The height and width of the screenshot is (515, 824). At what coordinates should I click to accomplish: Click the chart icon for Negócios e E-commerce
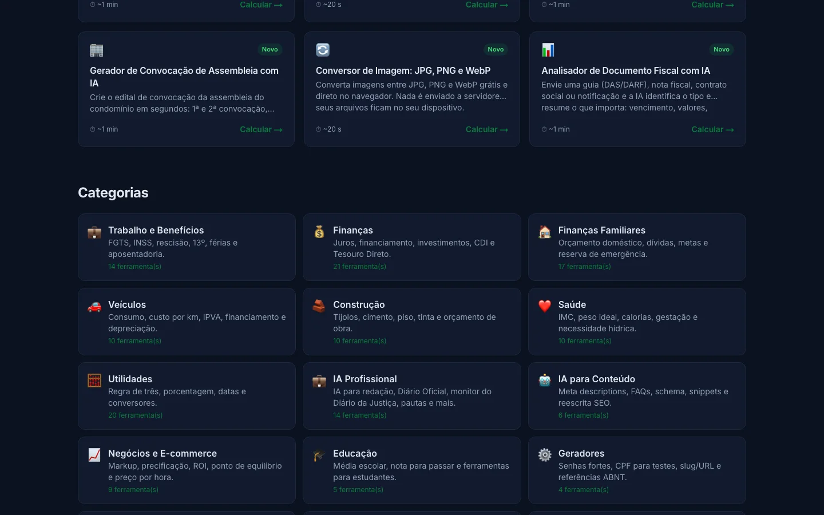pos(94,455)
